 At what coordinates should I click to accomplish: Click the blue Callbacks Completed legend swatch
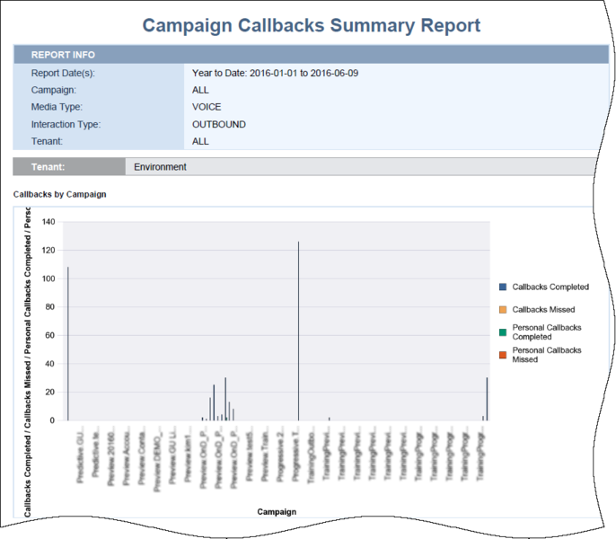(503, 287)
